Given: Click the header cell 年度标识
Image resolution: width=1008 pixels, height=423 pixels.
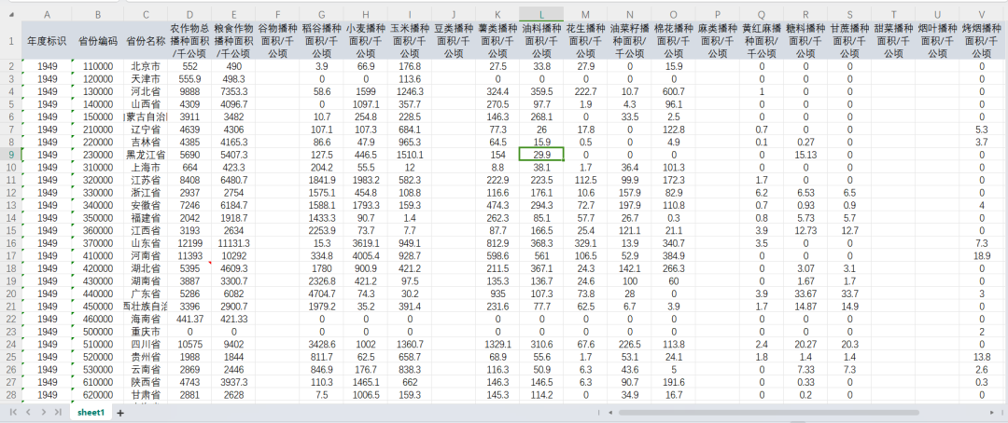Looking at the screenshot, I should click(x=47, y=40).
